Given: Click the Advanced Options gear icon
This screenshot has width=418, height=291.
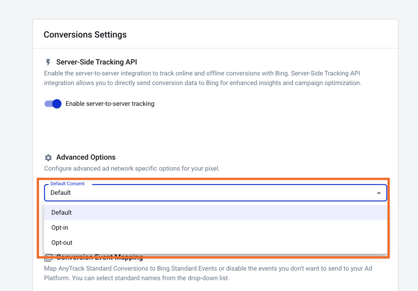Looking at the screenshot, I should [48, 158].
